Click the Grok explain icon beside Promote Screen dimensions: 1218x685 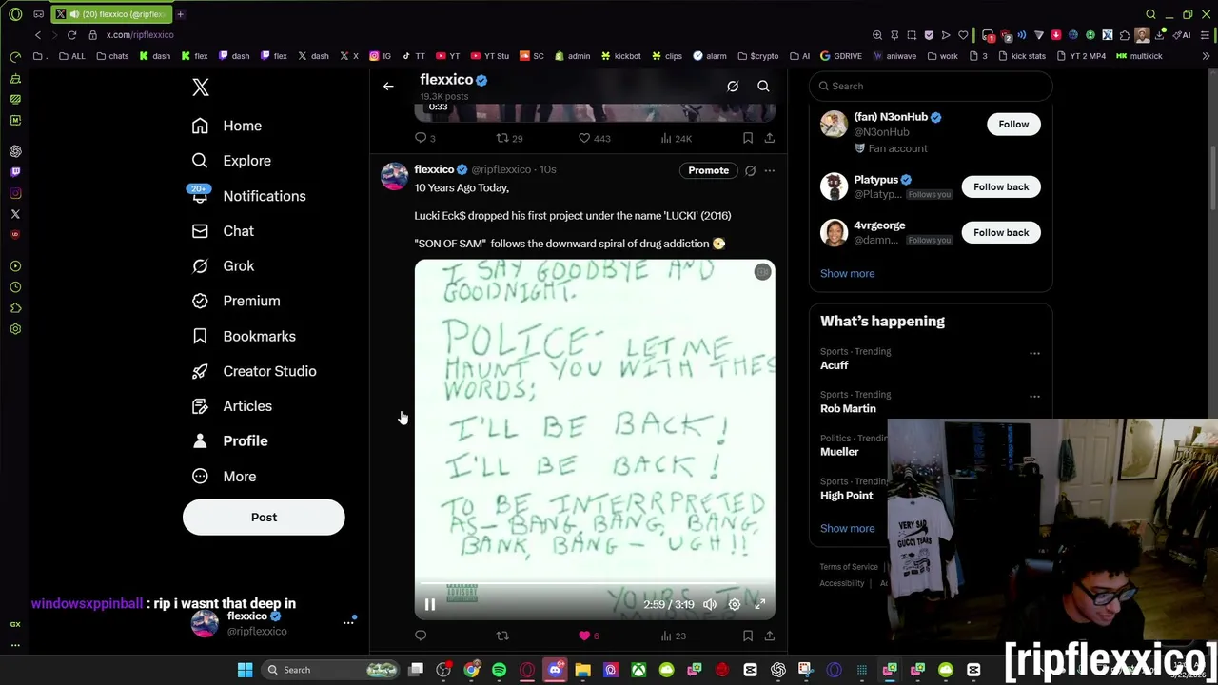click(x=750, y=170)
